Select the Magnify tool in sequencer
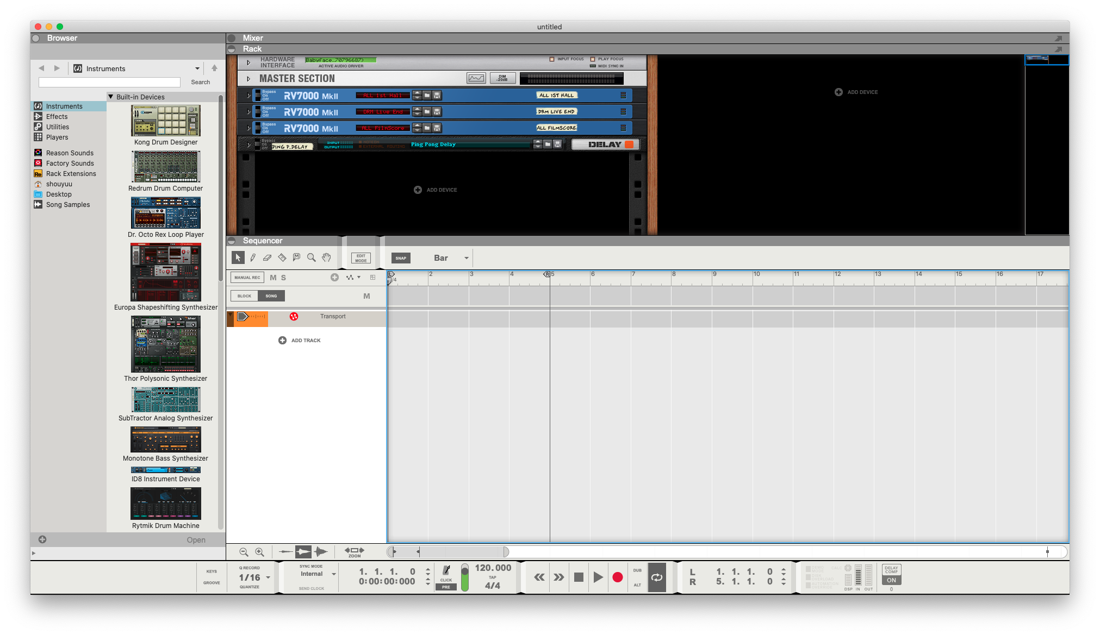Viewport: 1100px width, 635px height. pyautogui.click(x=311, y=257)
